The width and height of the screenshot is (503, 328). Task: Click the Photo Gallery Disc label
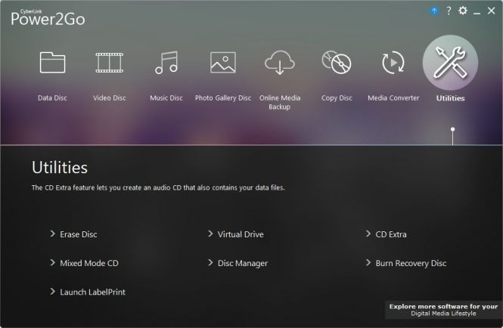pyautogui.click(x=223, y=98)
